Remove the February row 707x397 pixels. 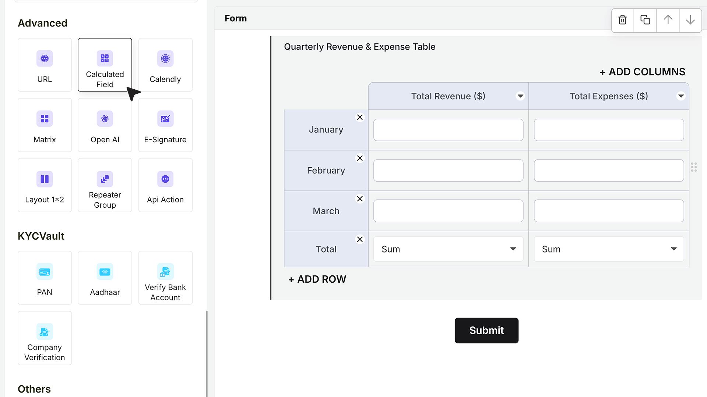click(x=360, y=158)
